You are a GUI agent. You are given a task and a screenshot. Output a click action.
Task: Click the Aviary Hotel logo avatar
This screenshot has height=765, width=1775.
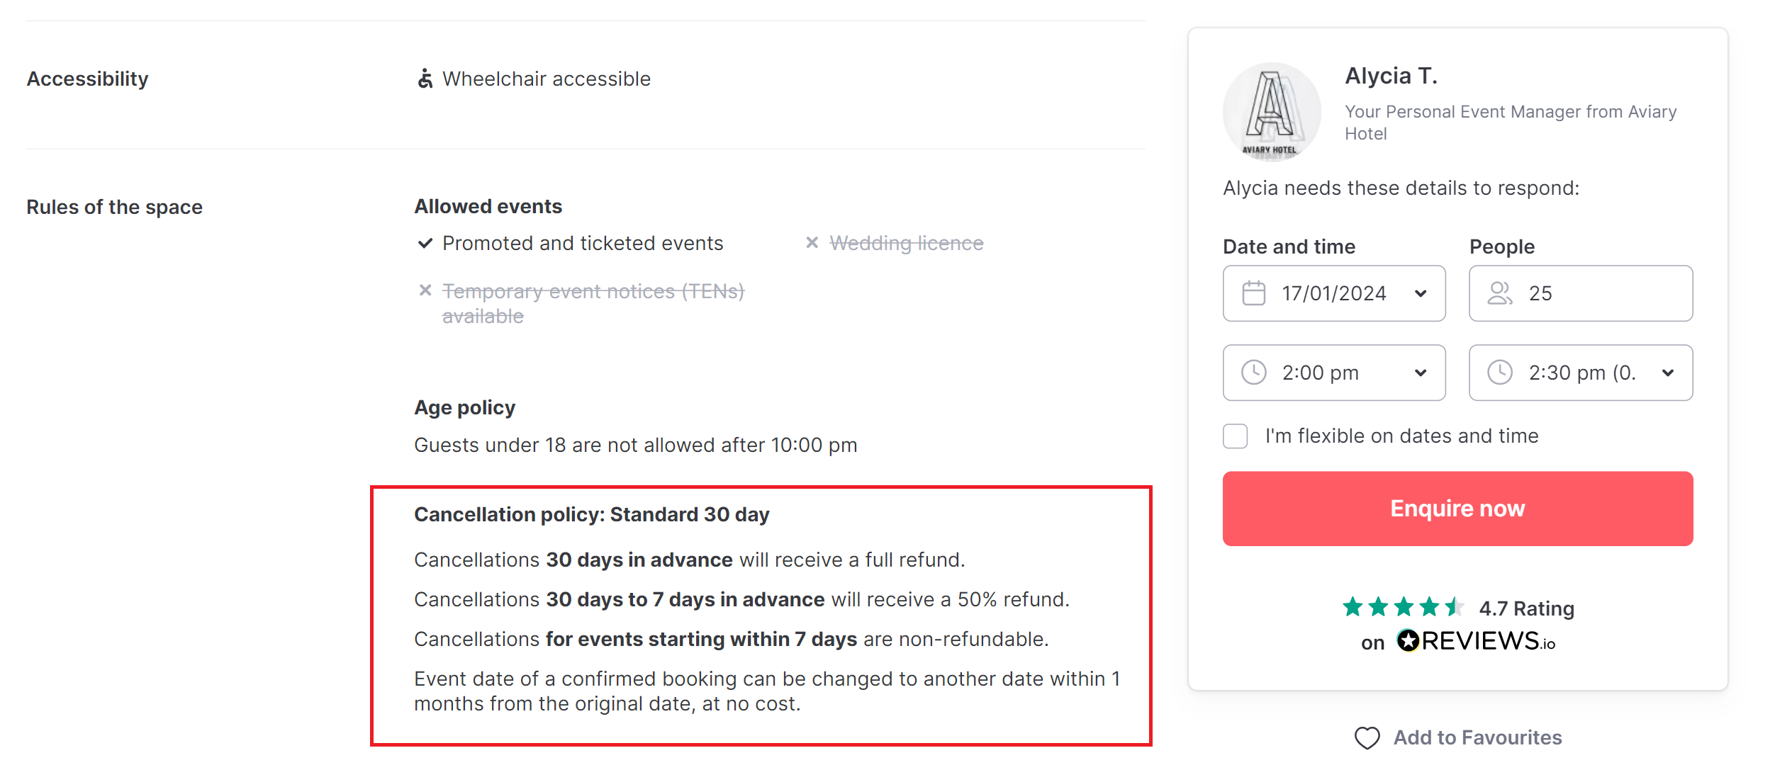[1272, 112]
